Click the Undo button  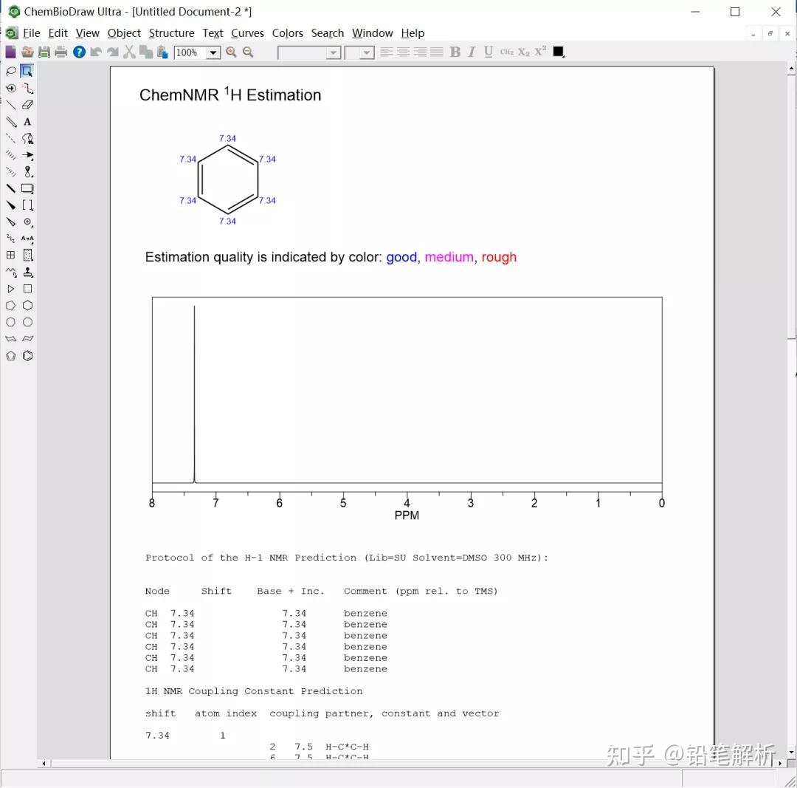(x=95, y=52)
